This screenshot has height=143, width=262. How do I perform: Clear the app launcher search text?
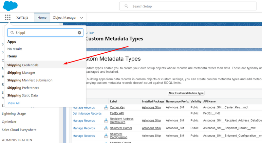click(79, 33)
